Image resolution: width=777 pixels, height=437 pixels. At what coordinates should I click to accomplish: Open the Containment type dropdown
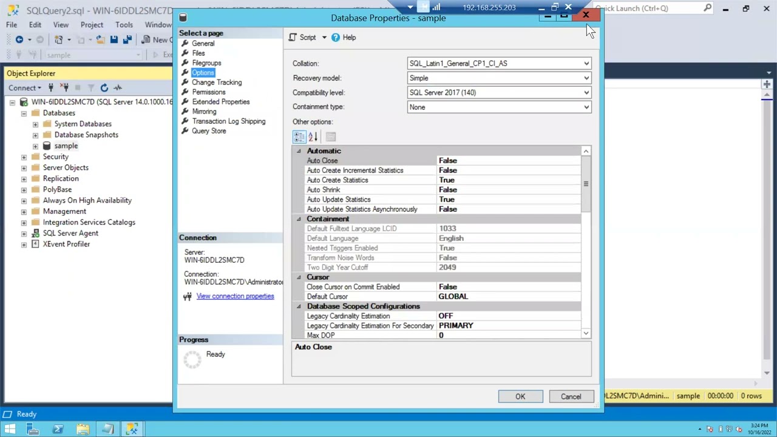(x=586, y=107)
